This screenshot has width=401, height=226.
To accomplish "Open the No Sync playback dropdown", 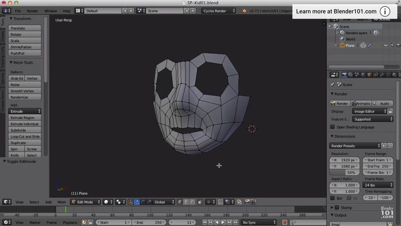I will 259,222.
